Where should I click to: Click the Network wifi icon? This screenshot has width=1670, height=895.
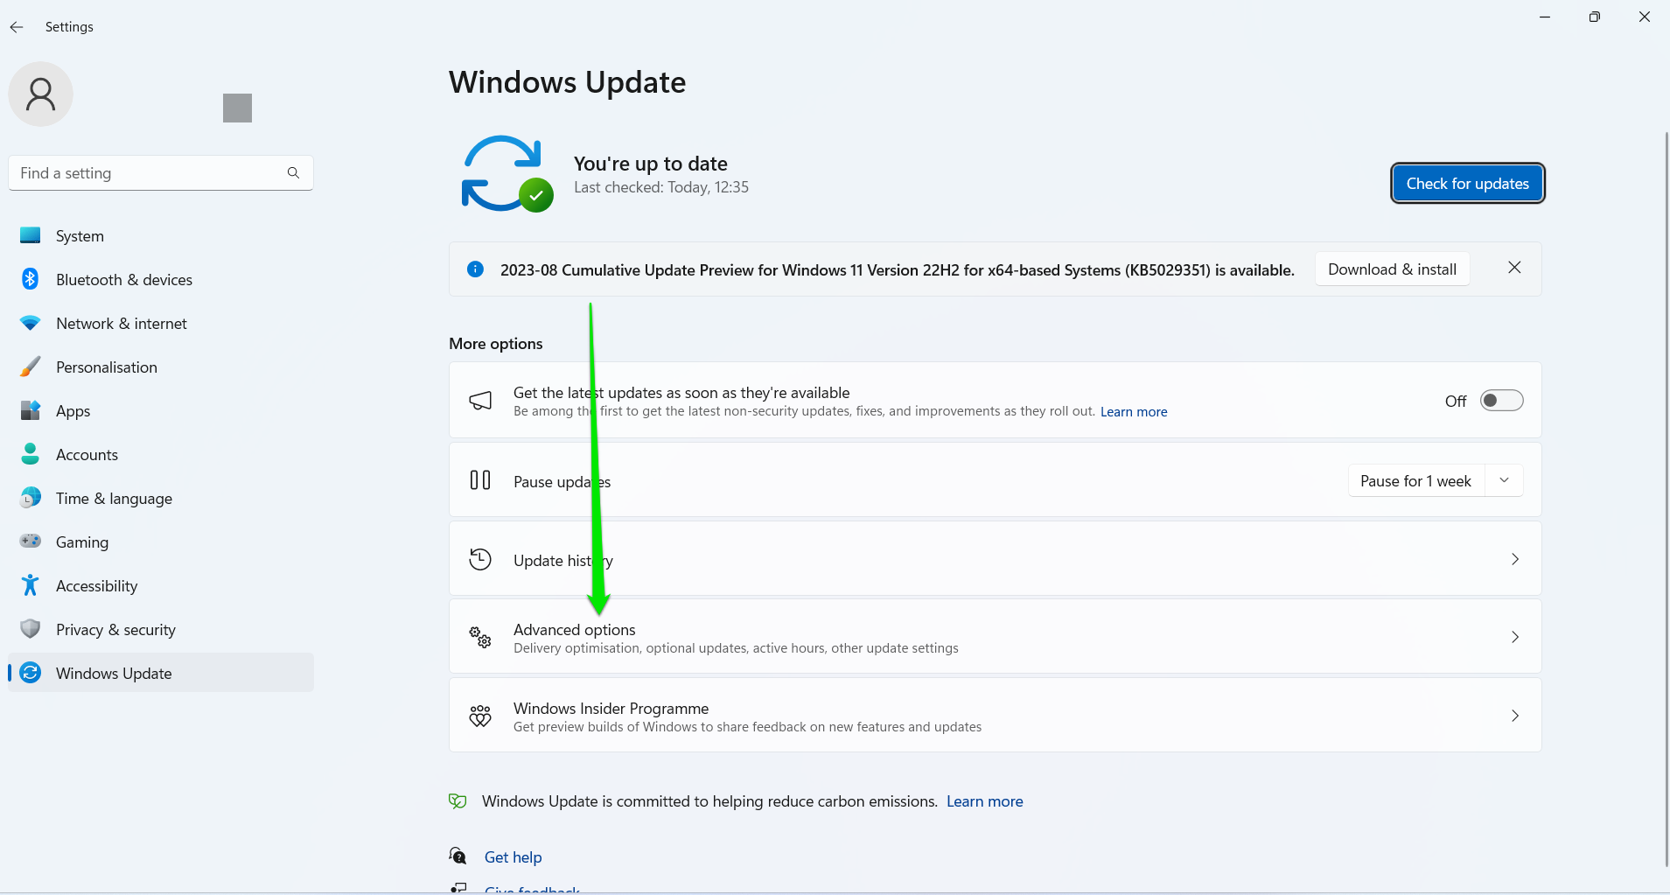pos(31,323)
